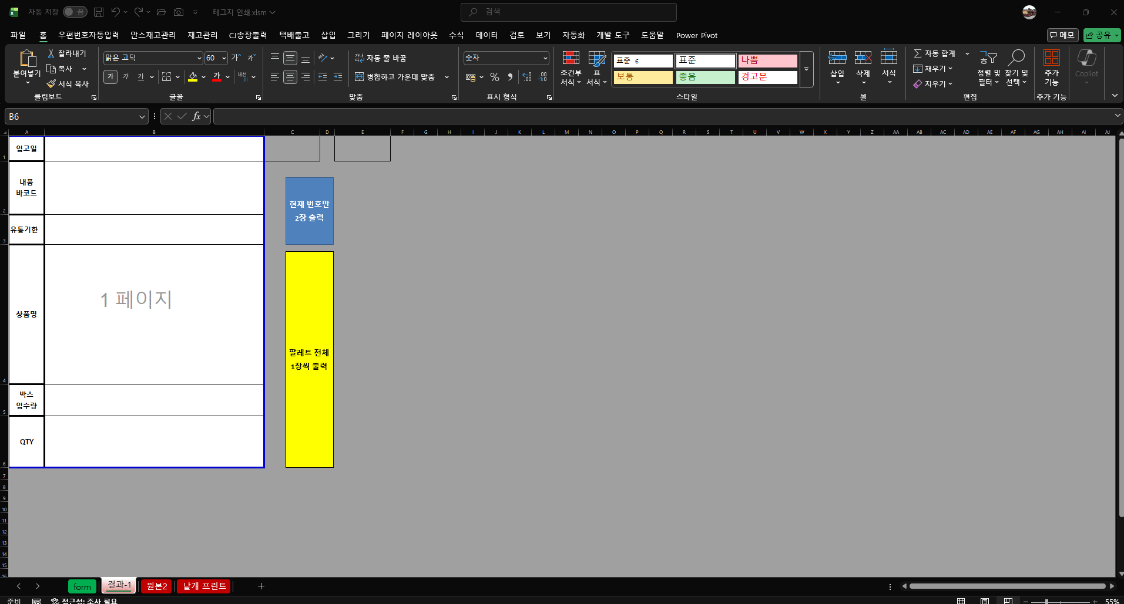Toggle Wrap Text (자동 줄 바꿈)

[x=381, y=58]
